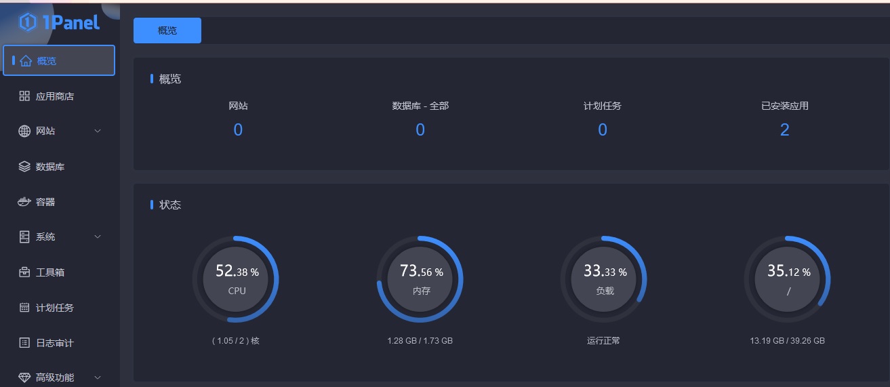Click the 计划任务 count 0 link

tap(603, 130)
